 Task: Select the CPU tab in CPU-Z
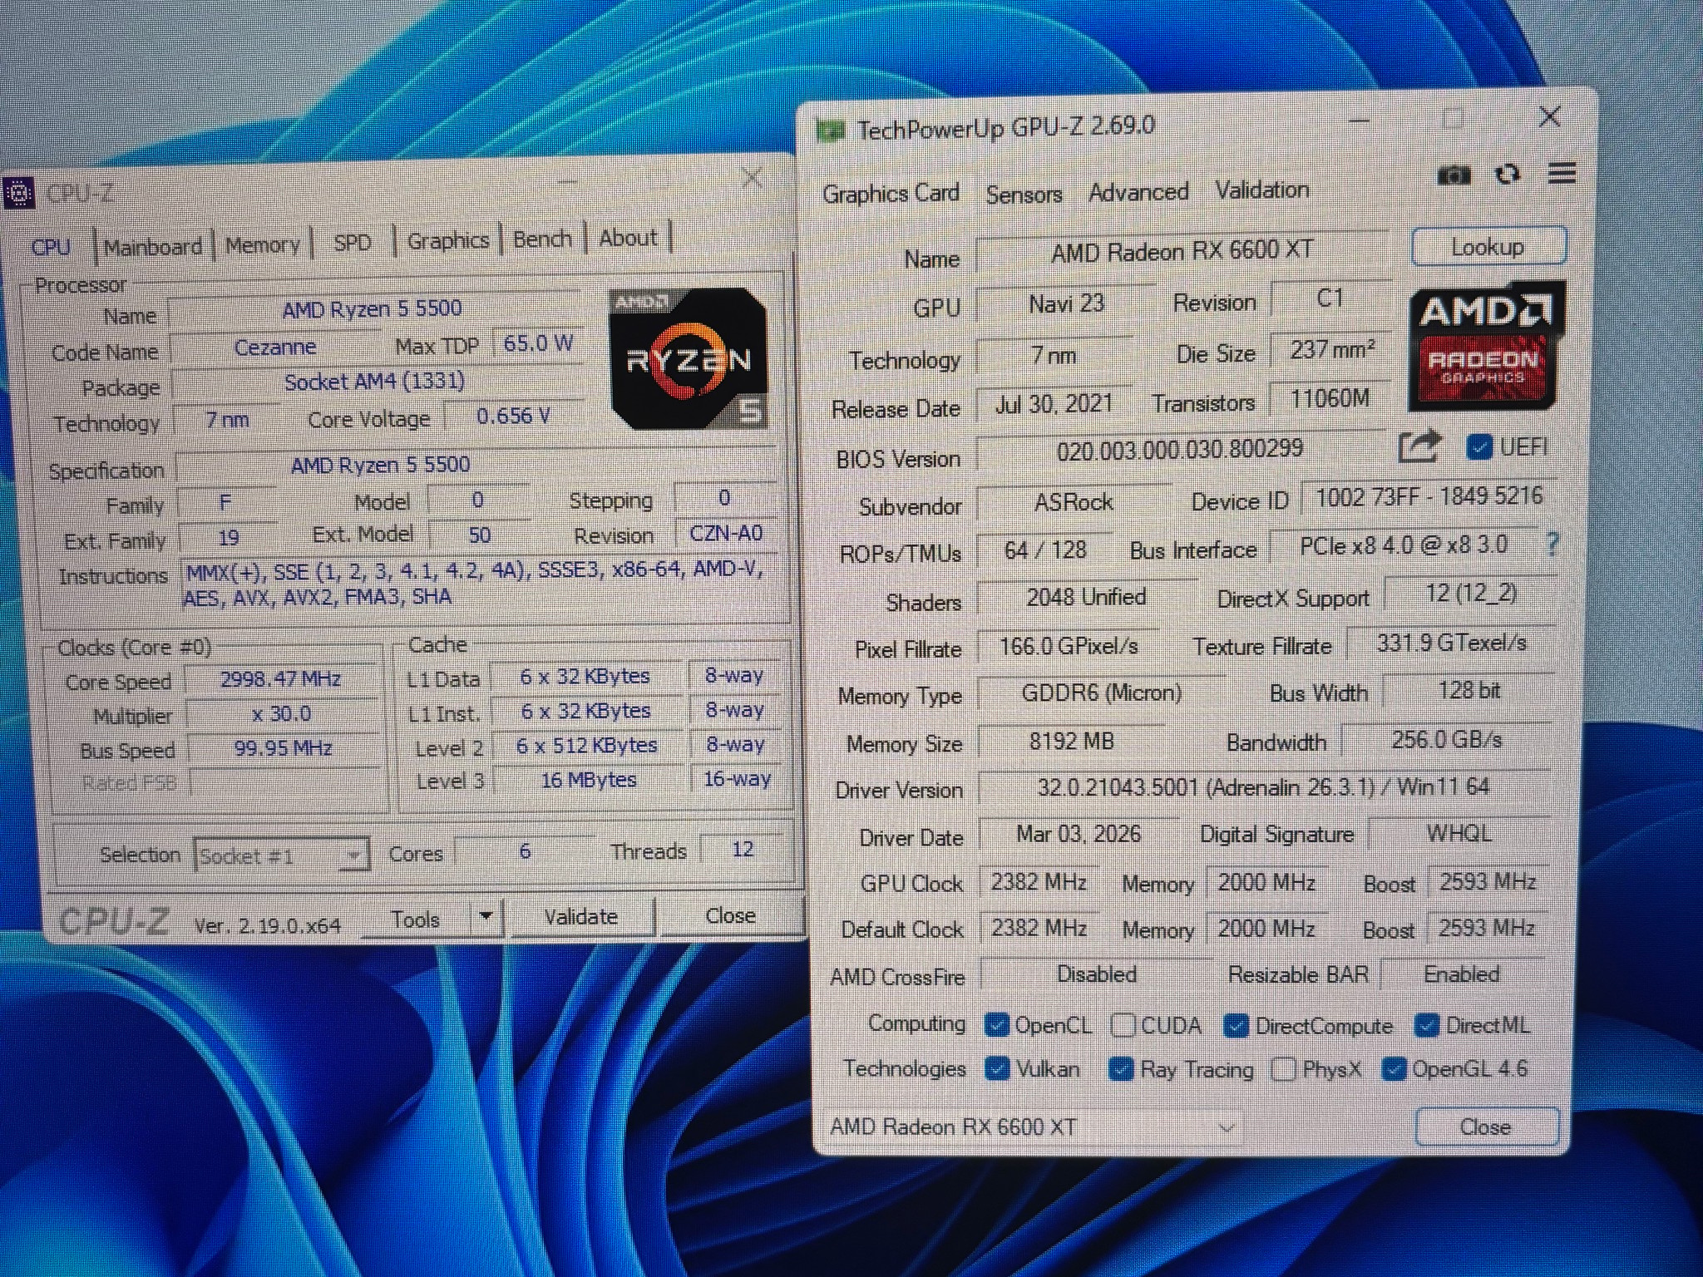point(51,248)
